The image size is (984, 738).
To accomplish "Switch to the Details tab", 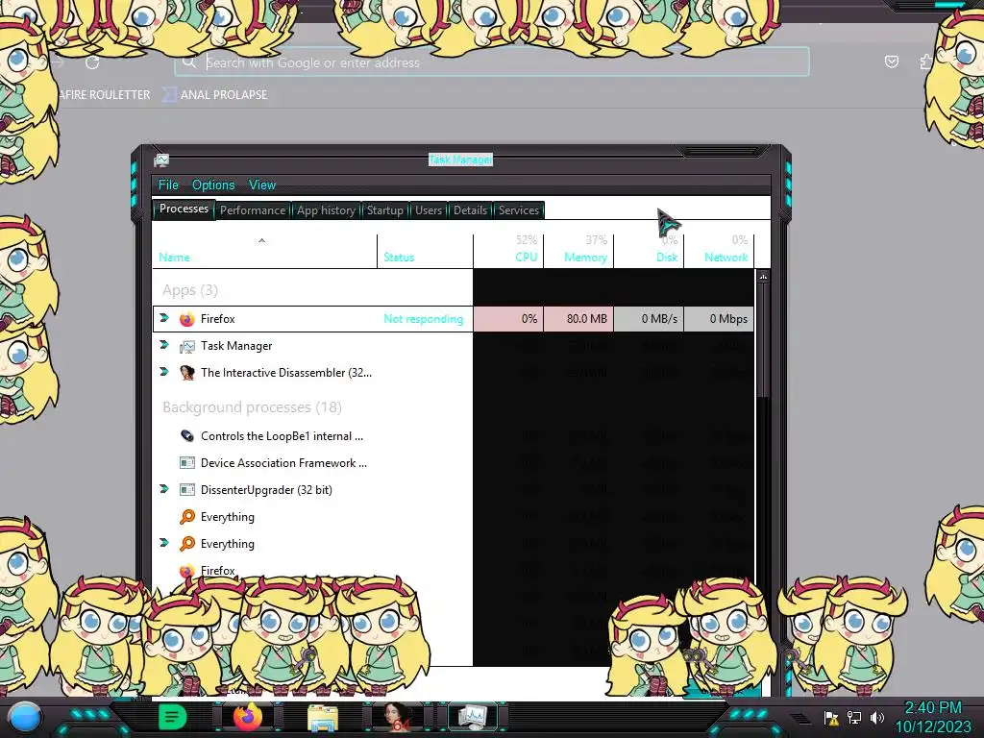I will coord(470,210).
